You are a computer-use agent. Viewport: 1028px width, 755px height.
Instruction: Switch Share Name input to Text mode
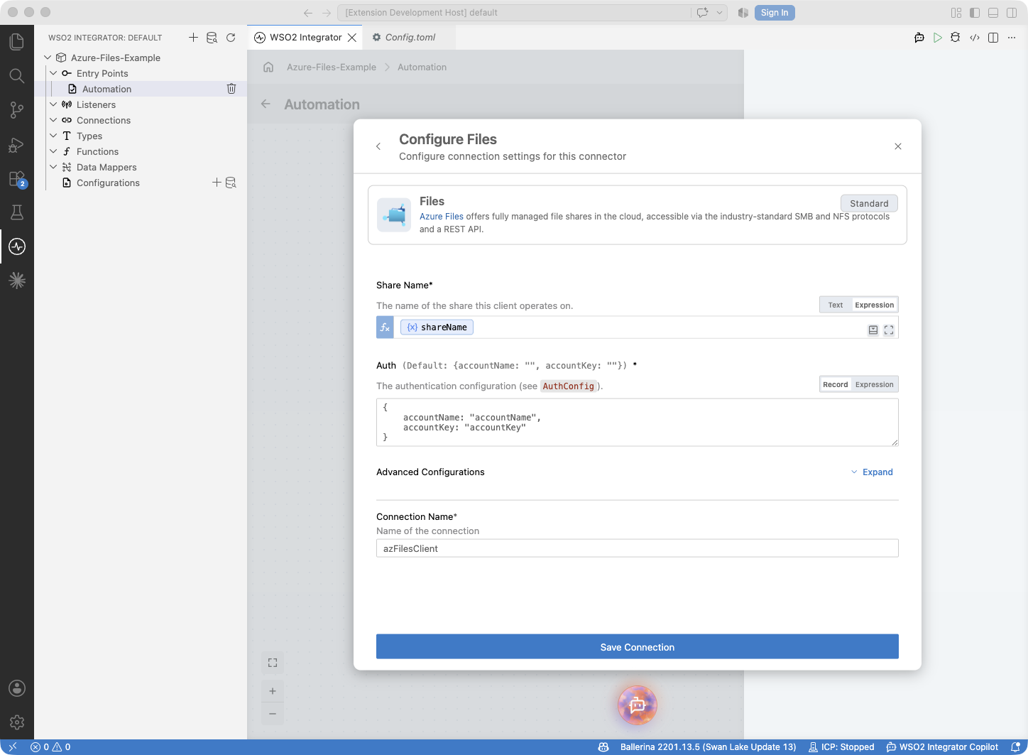click(836, 305)
